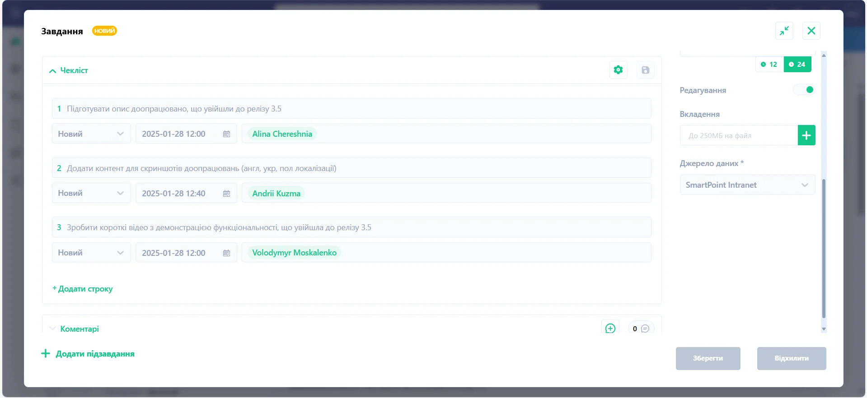Edit checklist item 2 text field
The height and width of the screenshot is (398, 867).
(351, 168)
